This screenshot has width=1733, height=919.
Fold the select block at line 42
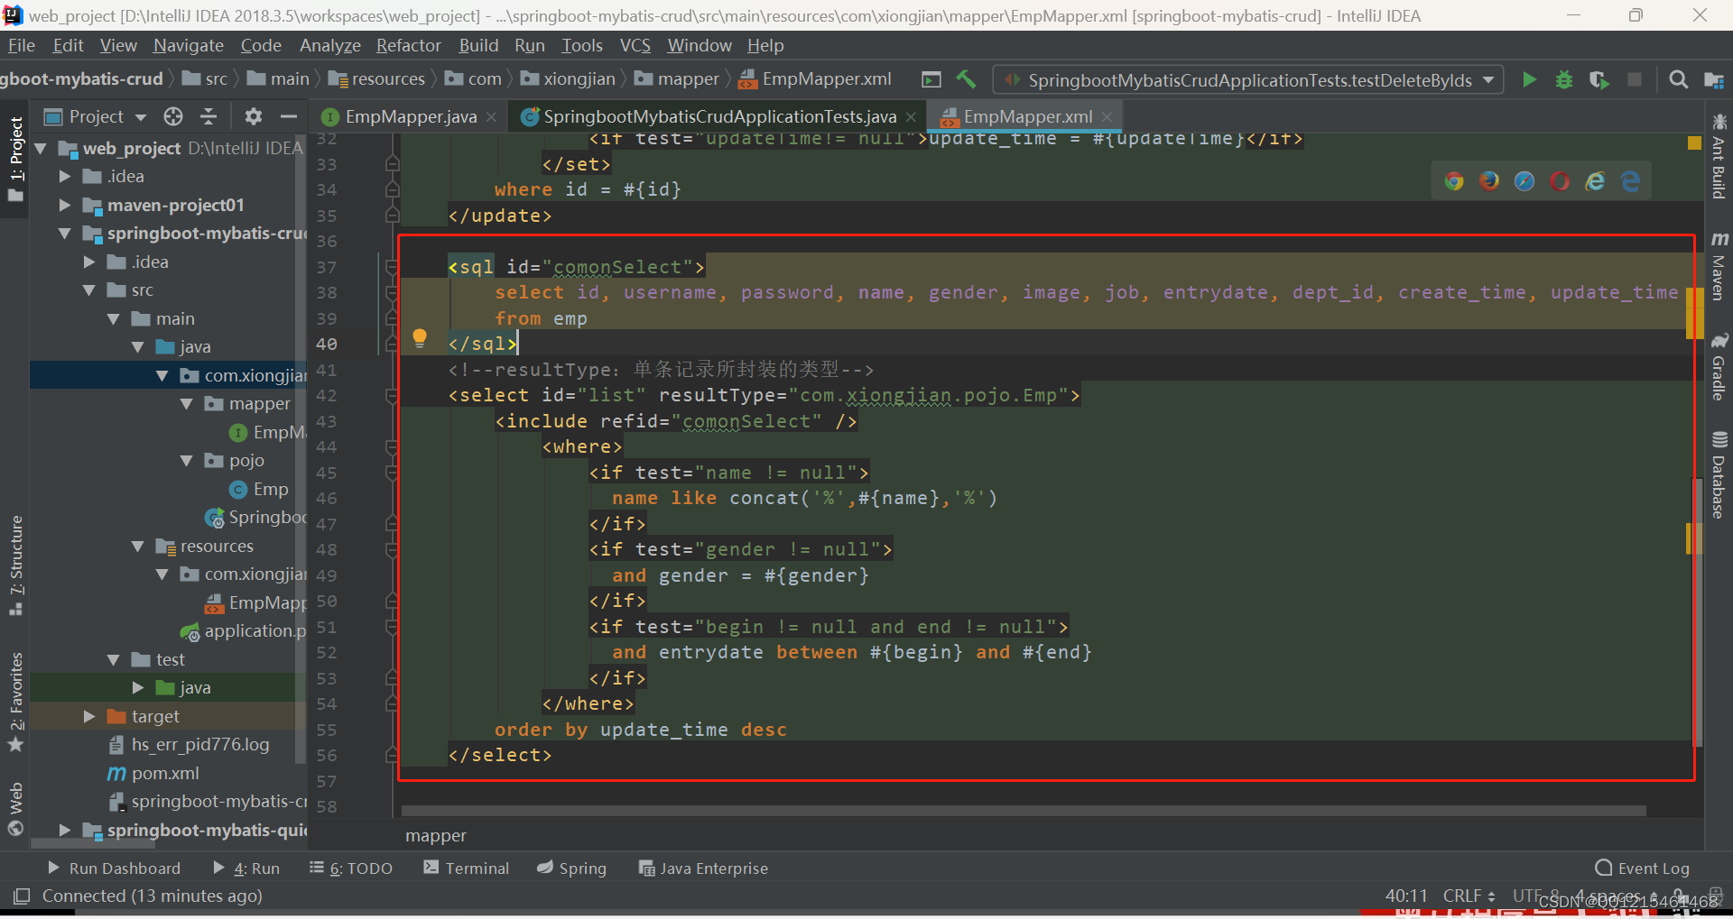pyautogui.click(x=392, y=395)
